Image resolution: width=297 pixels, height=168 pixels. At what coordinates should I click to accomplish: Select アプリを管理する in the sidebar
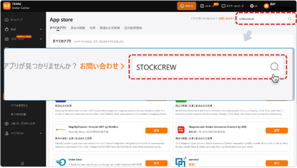point(19,105)
